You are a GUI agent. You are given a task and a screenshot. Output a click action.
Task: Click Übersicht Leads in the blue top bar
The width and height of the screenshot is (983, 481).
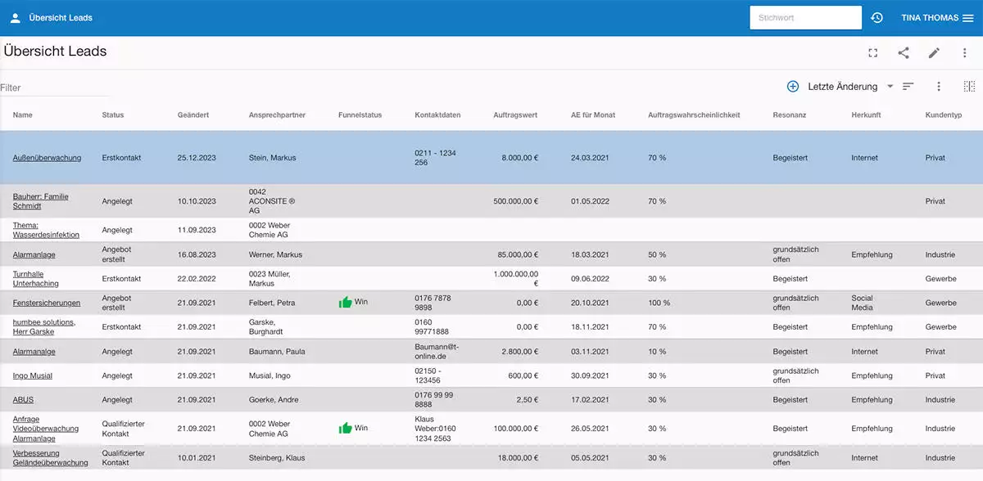(x=59, y=17)
